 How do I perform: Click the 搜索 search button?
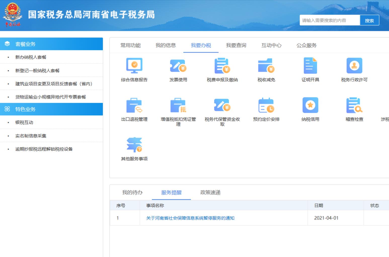pos(370,20)
